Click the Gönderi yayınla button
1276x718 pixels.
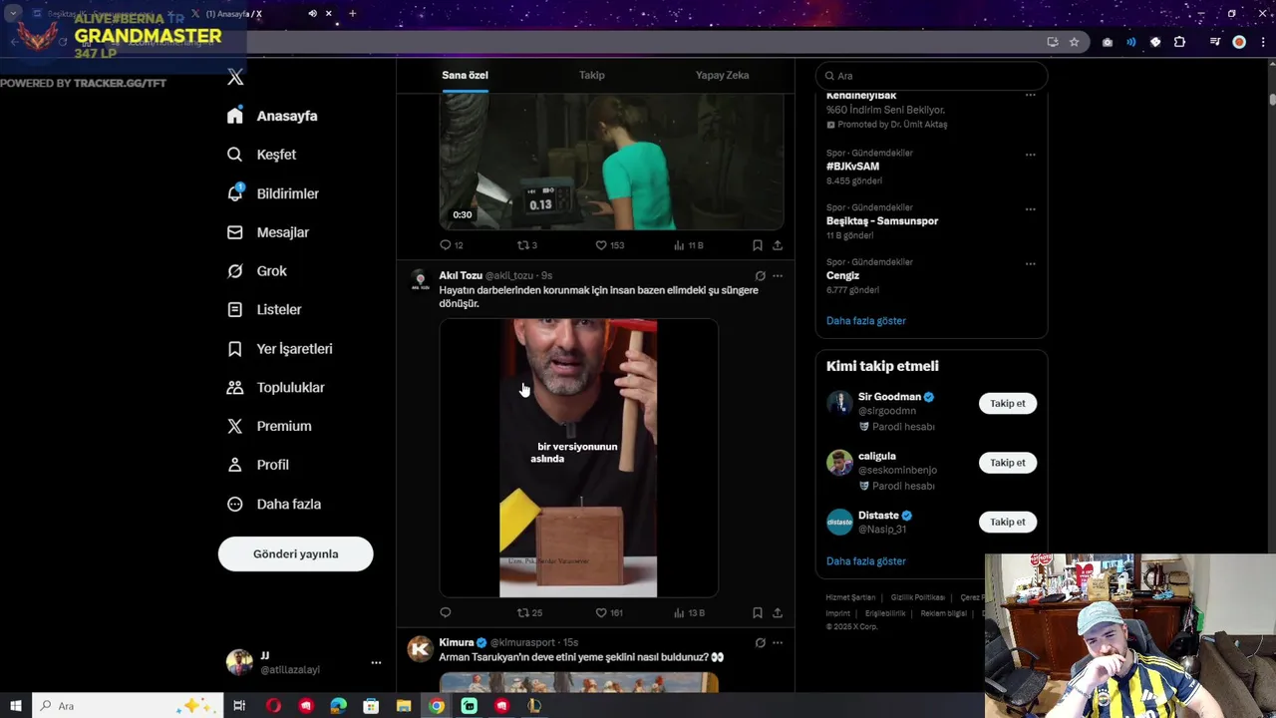tap(296, 554)
